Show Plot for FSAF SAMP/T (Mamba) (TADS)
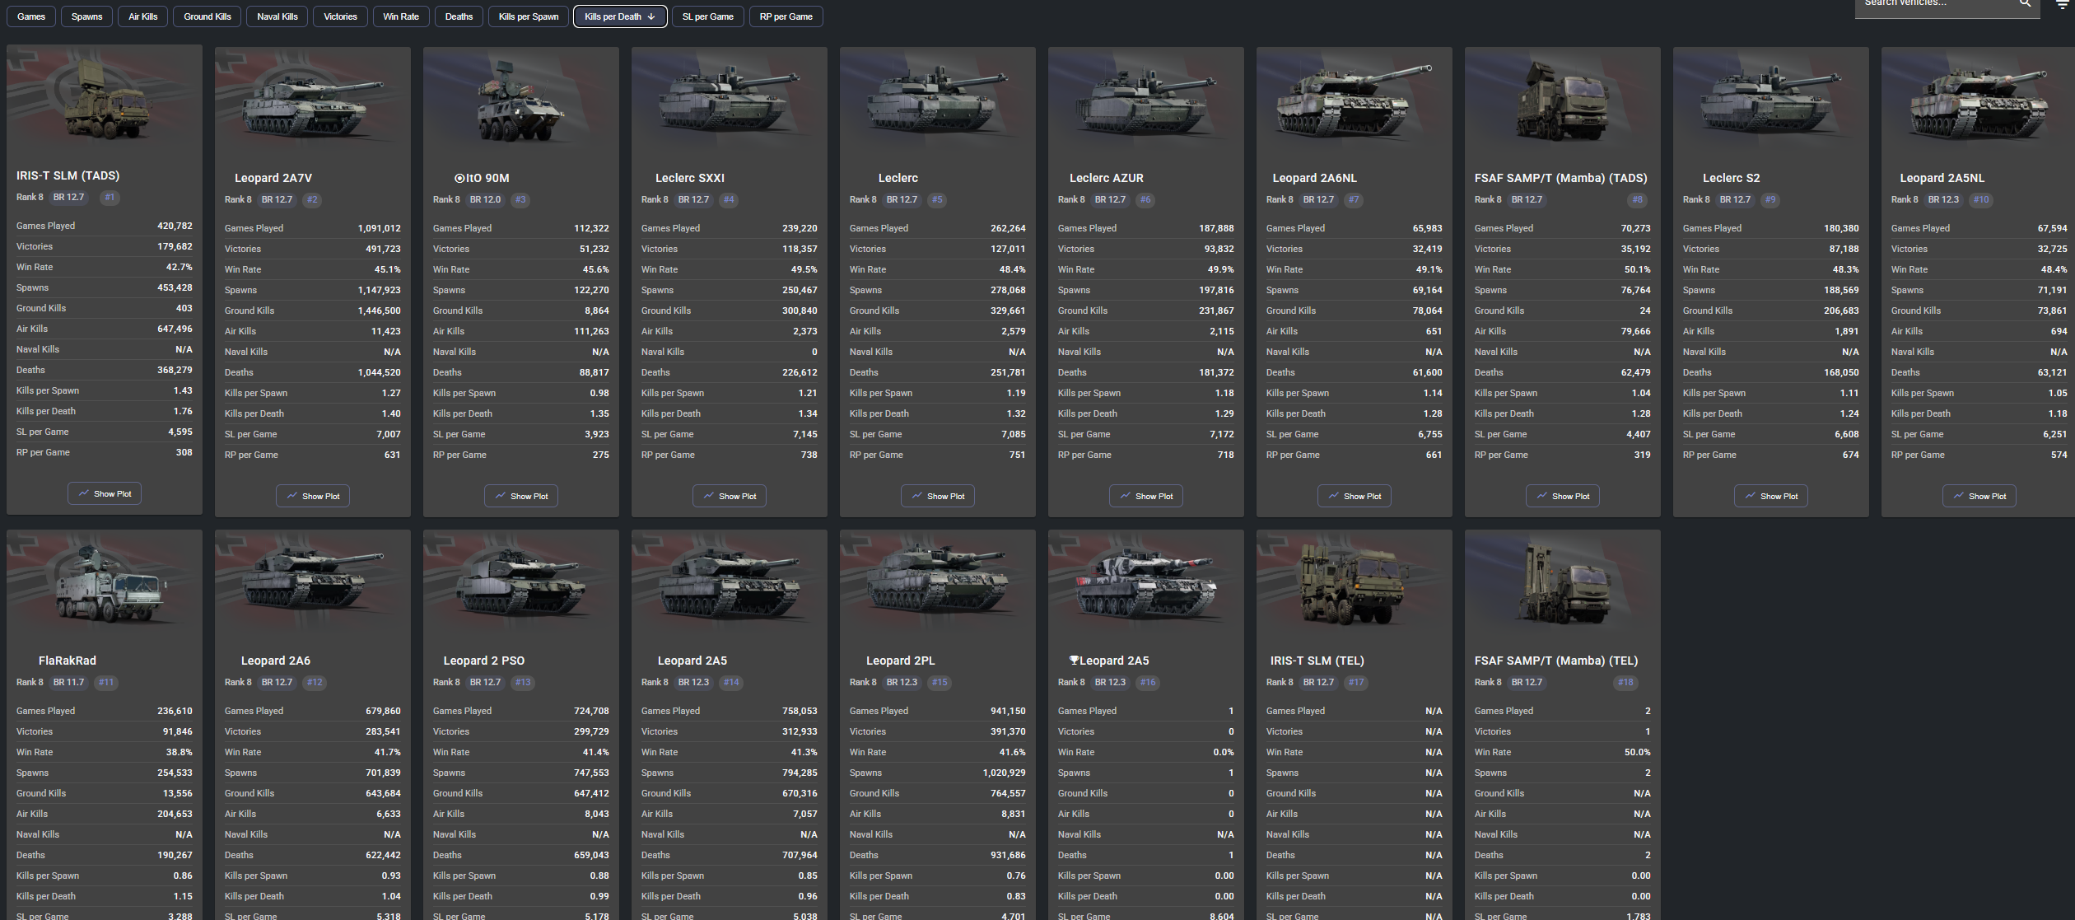The width and height of the screenshot is (2075, 920). 1563,497
